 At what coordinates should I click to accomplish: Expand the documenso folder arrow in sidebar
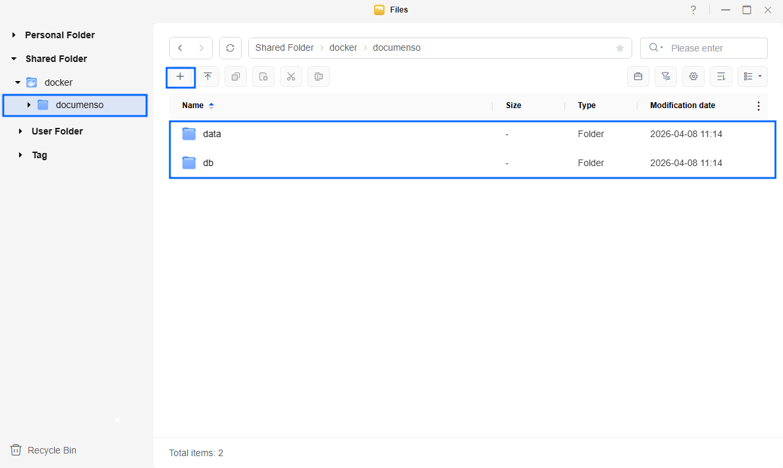coord(28,105)
